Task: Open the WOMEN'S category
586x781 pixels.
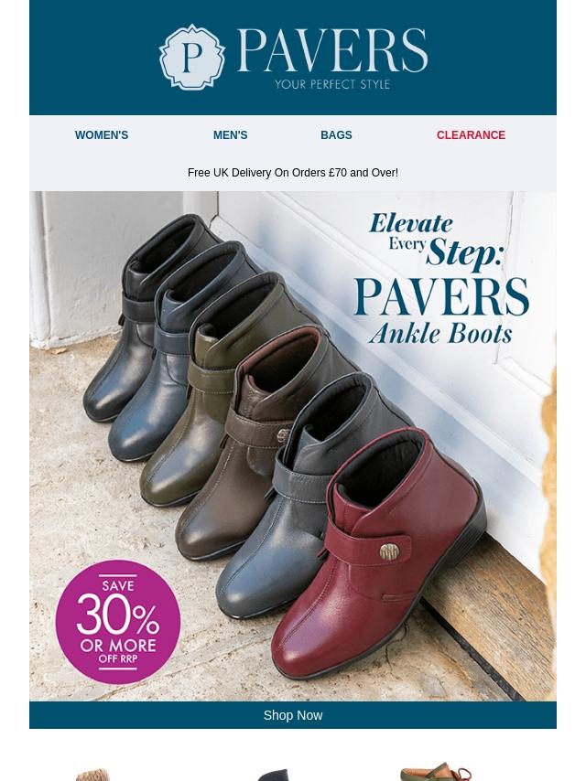Action: point(102,135)
